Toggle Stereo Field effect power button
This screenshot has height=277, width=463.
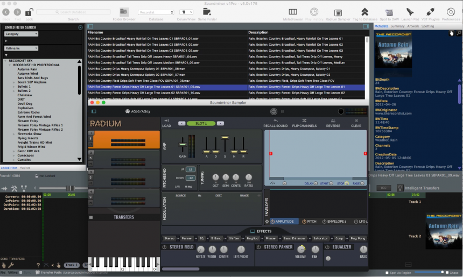[x=164, y=247]
